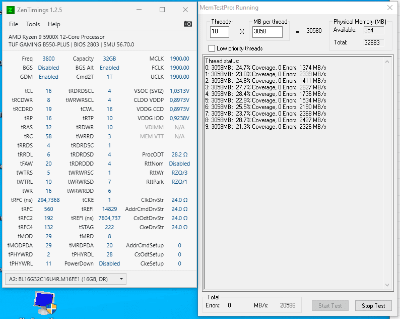The image size is (400, 319).
Task: Click the tSTAG value 222
Action: 109,227
